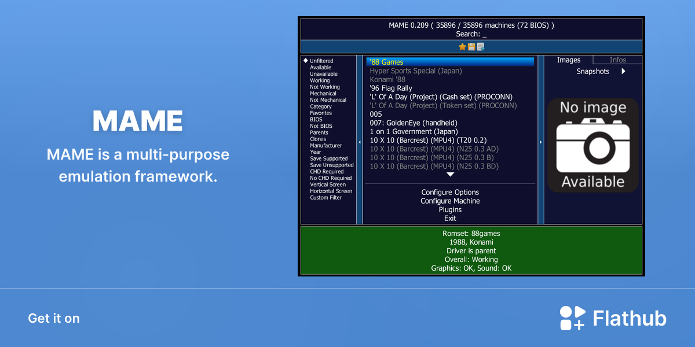Select the Save Unsupported filter
The image size is (695, 347).
point(331,165)
